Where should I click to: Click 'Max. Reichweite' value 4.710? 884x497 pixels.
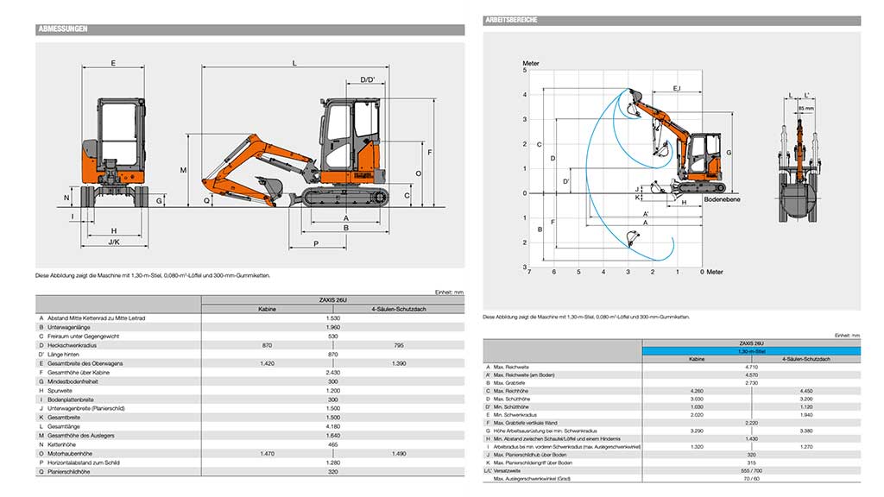pos(751,367)
